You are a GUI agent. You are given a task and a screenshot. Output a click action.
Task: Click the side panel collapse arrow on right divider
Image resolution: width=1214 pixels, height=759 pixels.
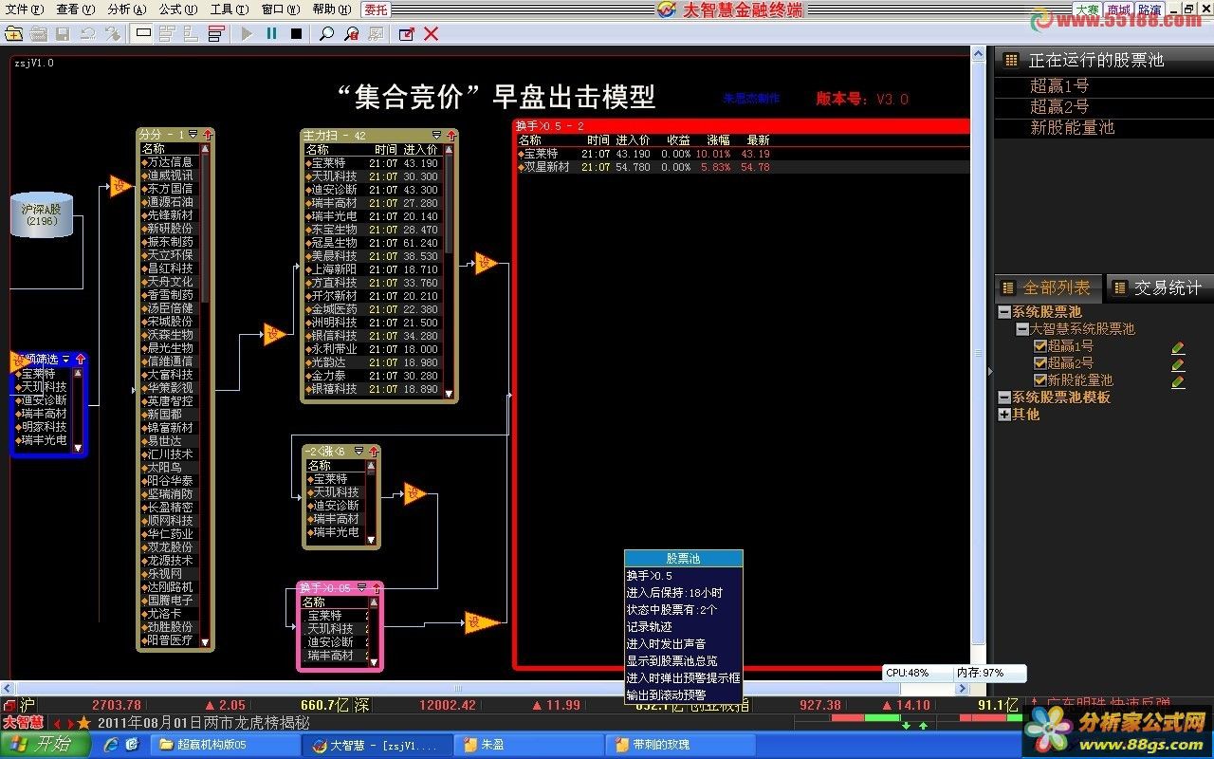click(x=988, y=372)
